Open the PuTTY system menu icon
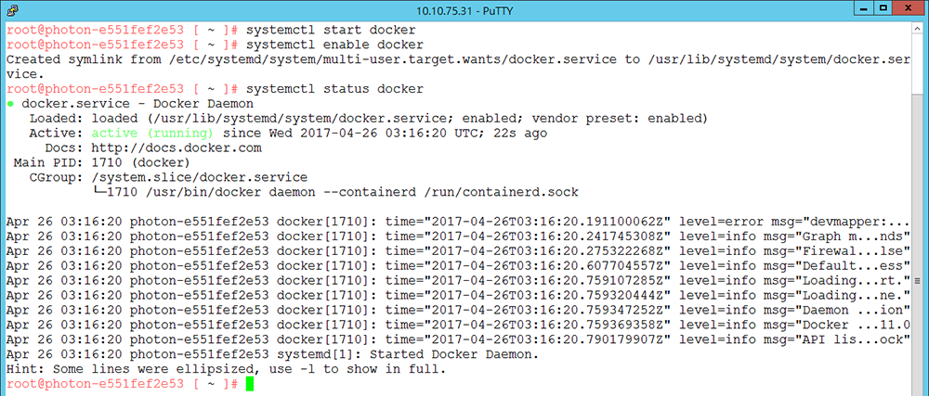Image resolution: width=929 pixels, height=396 pixels. tap(11, 9)
